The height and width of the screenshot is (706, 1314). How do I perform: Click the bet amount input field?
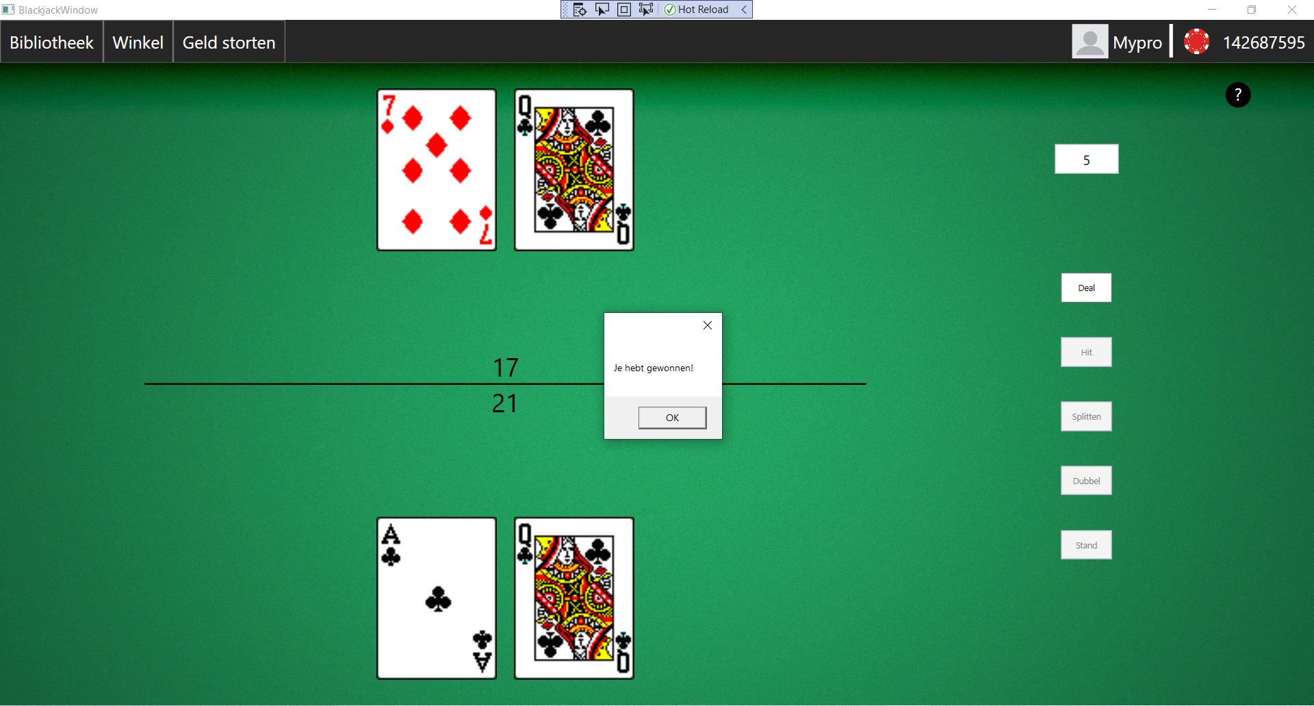coord(1086,158)
